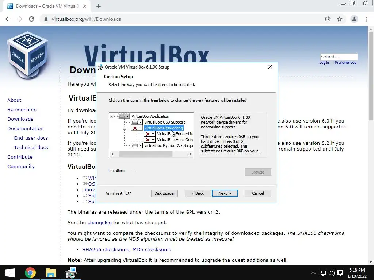The image size is (374, 280).
Task: Select the Downloads – Oracle VM VirtualBox tab
Action: coord(46,6)
